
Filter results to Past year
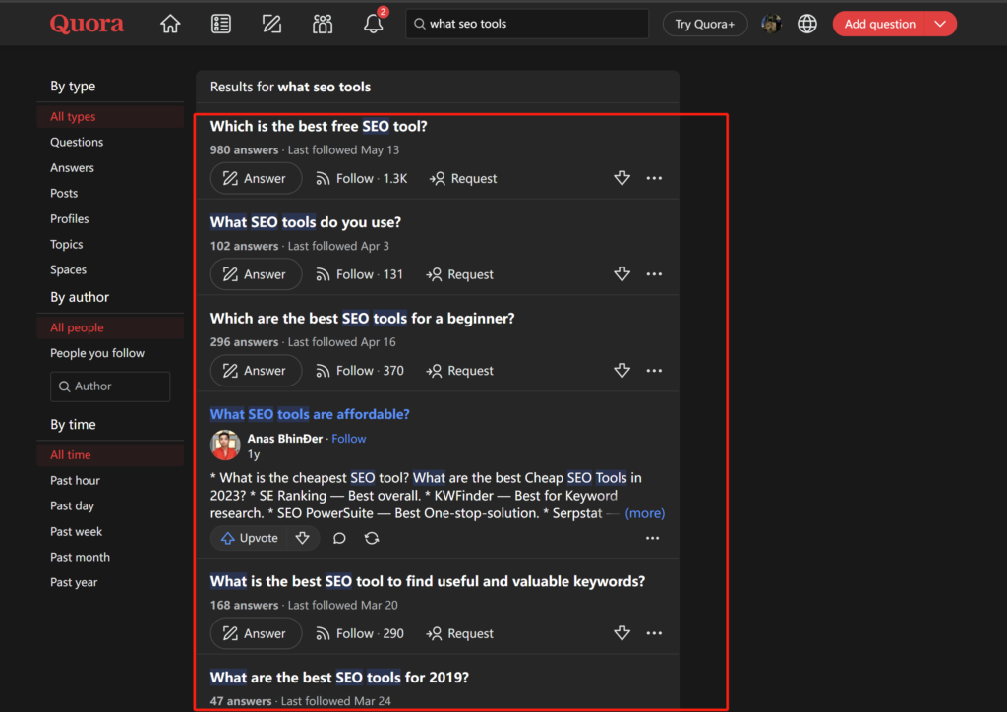tap(74, 583)
